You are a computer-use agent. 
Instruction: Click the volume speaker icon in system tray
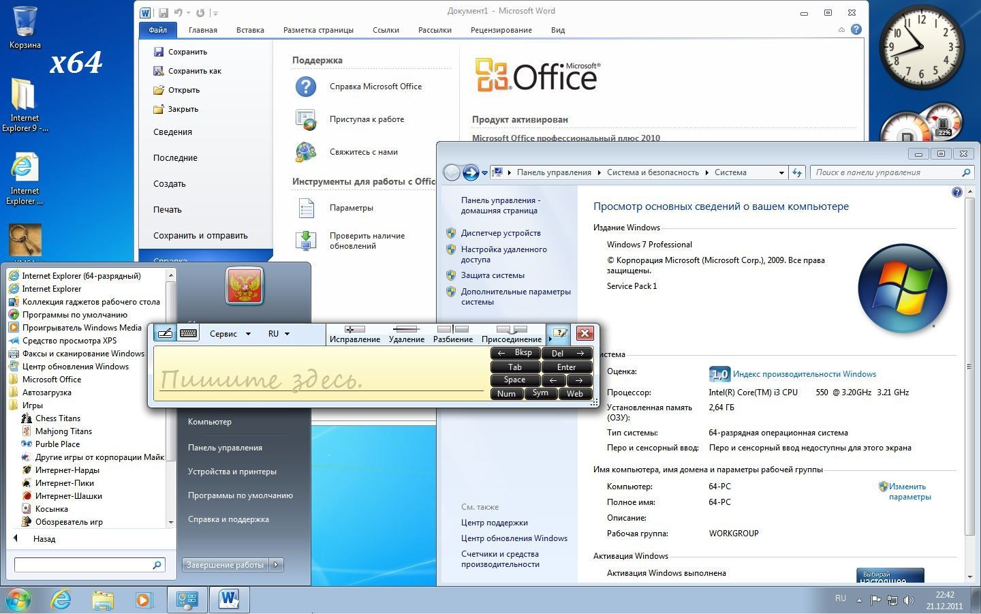908,600
